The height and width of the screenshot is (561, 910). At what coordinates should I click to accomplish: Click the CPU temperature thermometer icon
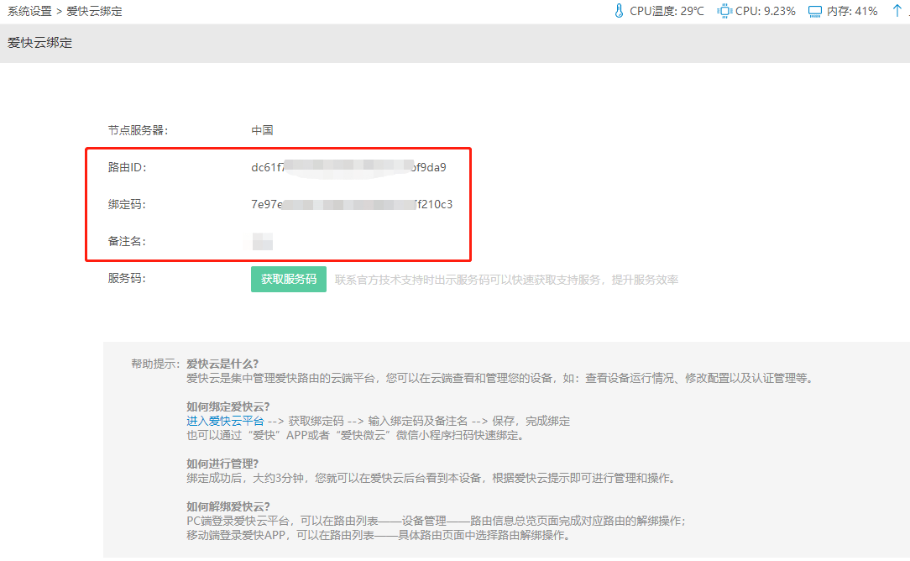coord(619,10)
